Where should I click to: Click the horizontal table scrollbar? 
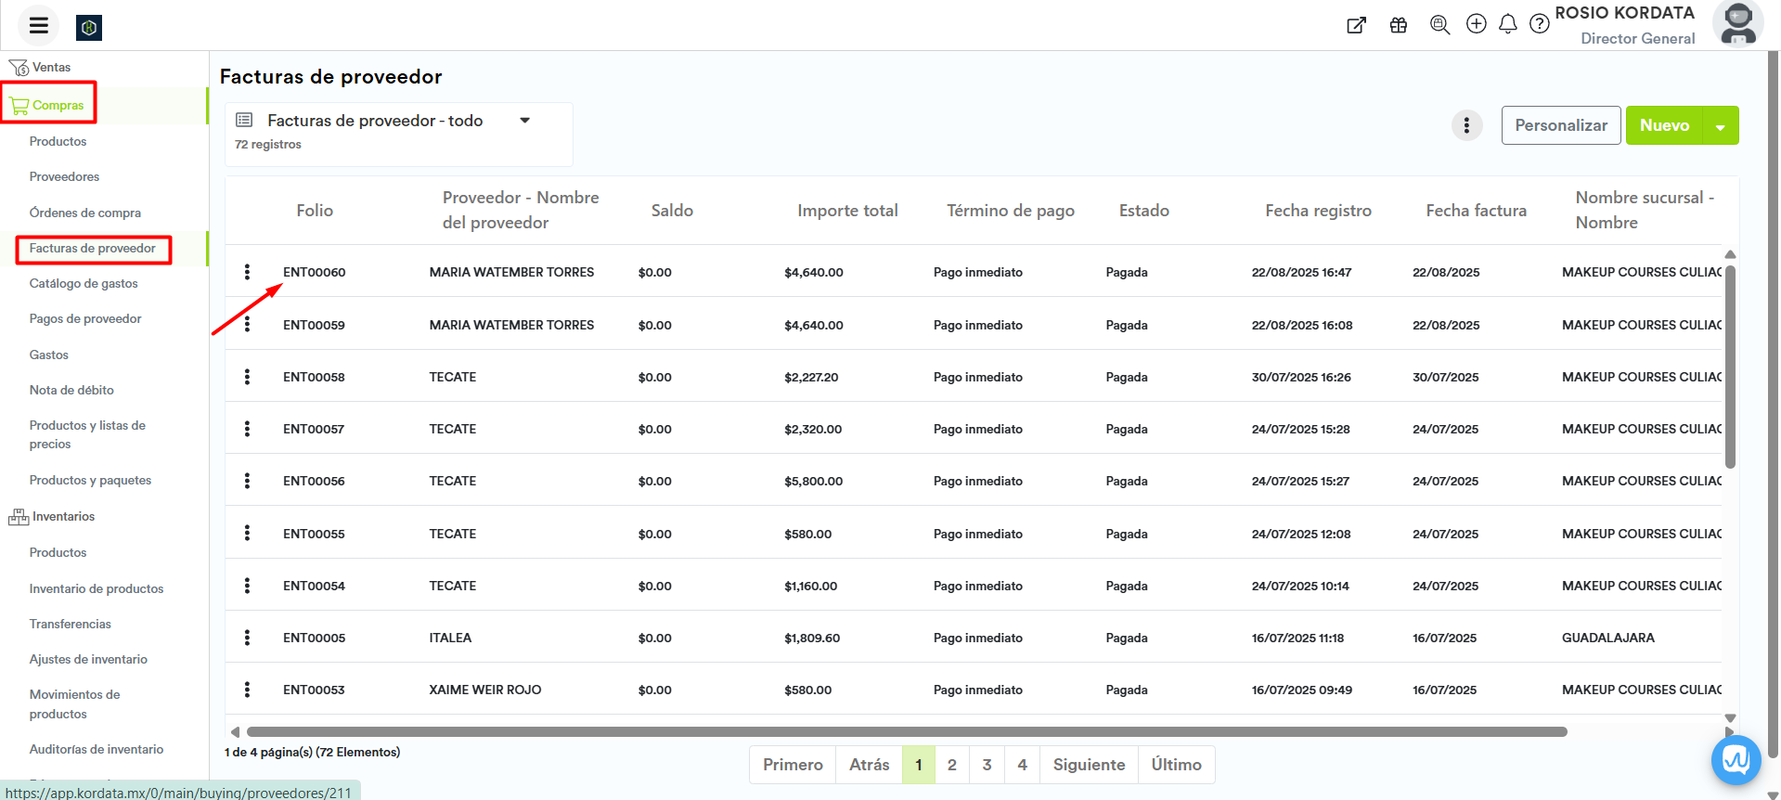coord(906,731)
